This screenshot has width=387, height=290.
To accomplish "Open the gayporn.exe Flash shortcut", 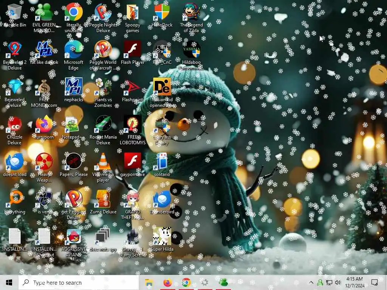I will [133, 165].
